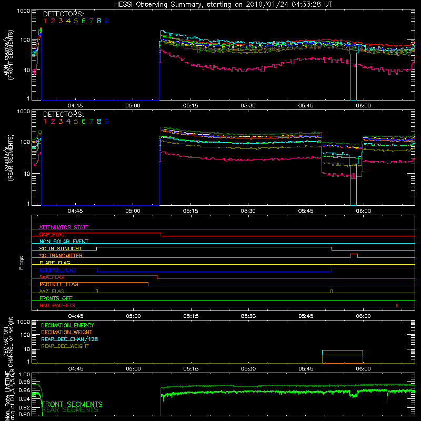Image resolution: width=421 pixels, height=421 pixels.
Task: Click DETECTORS: label in the front segments panel
Action: [64, 14]
